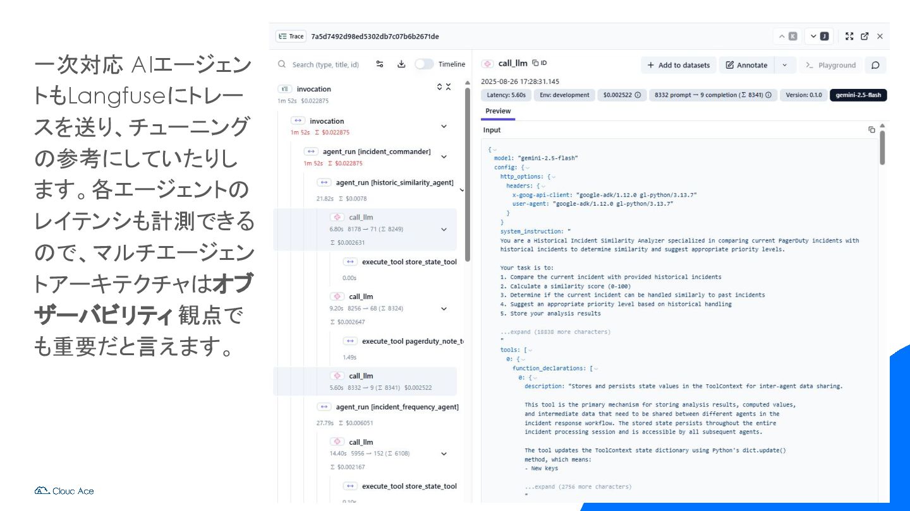Click generation icon of 9.20s call_llm
Viewport: 910px width, 511px height.
337,296
